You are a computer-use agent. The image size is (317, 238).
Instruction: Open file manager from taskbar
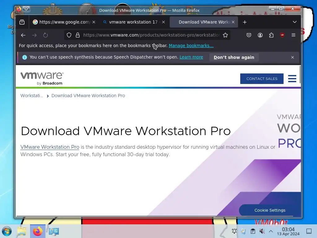[x=22, y=231]
